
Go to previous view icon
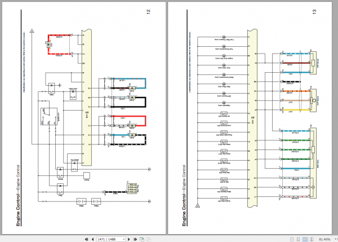point(142,239)
